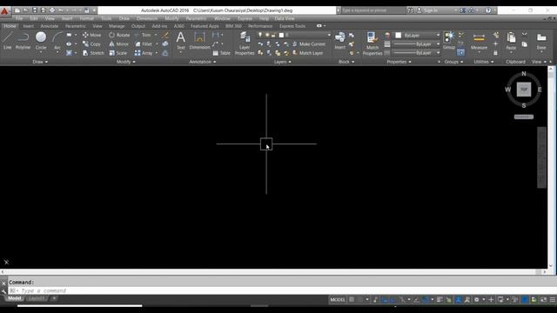The width and height of the screenshot is (557, 313).
Task: Open the Home ribbon tab
Action: coord(10,26)
